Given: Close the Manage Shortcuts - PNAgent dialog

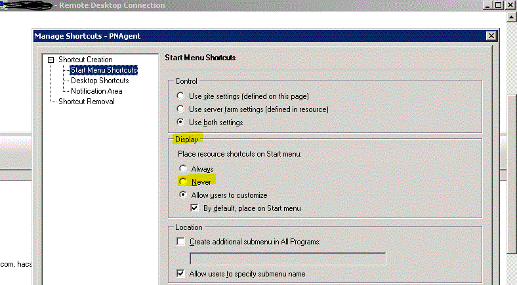Looking at the screenshot, I should coord(491,36).
